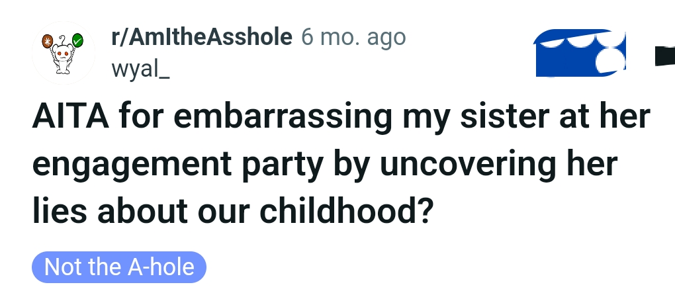Click the word "lies" in the title
This screenshot has height=297, width=675.
(56, 212)
